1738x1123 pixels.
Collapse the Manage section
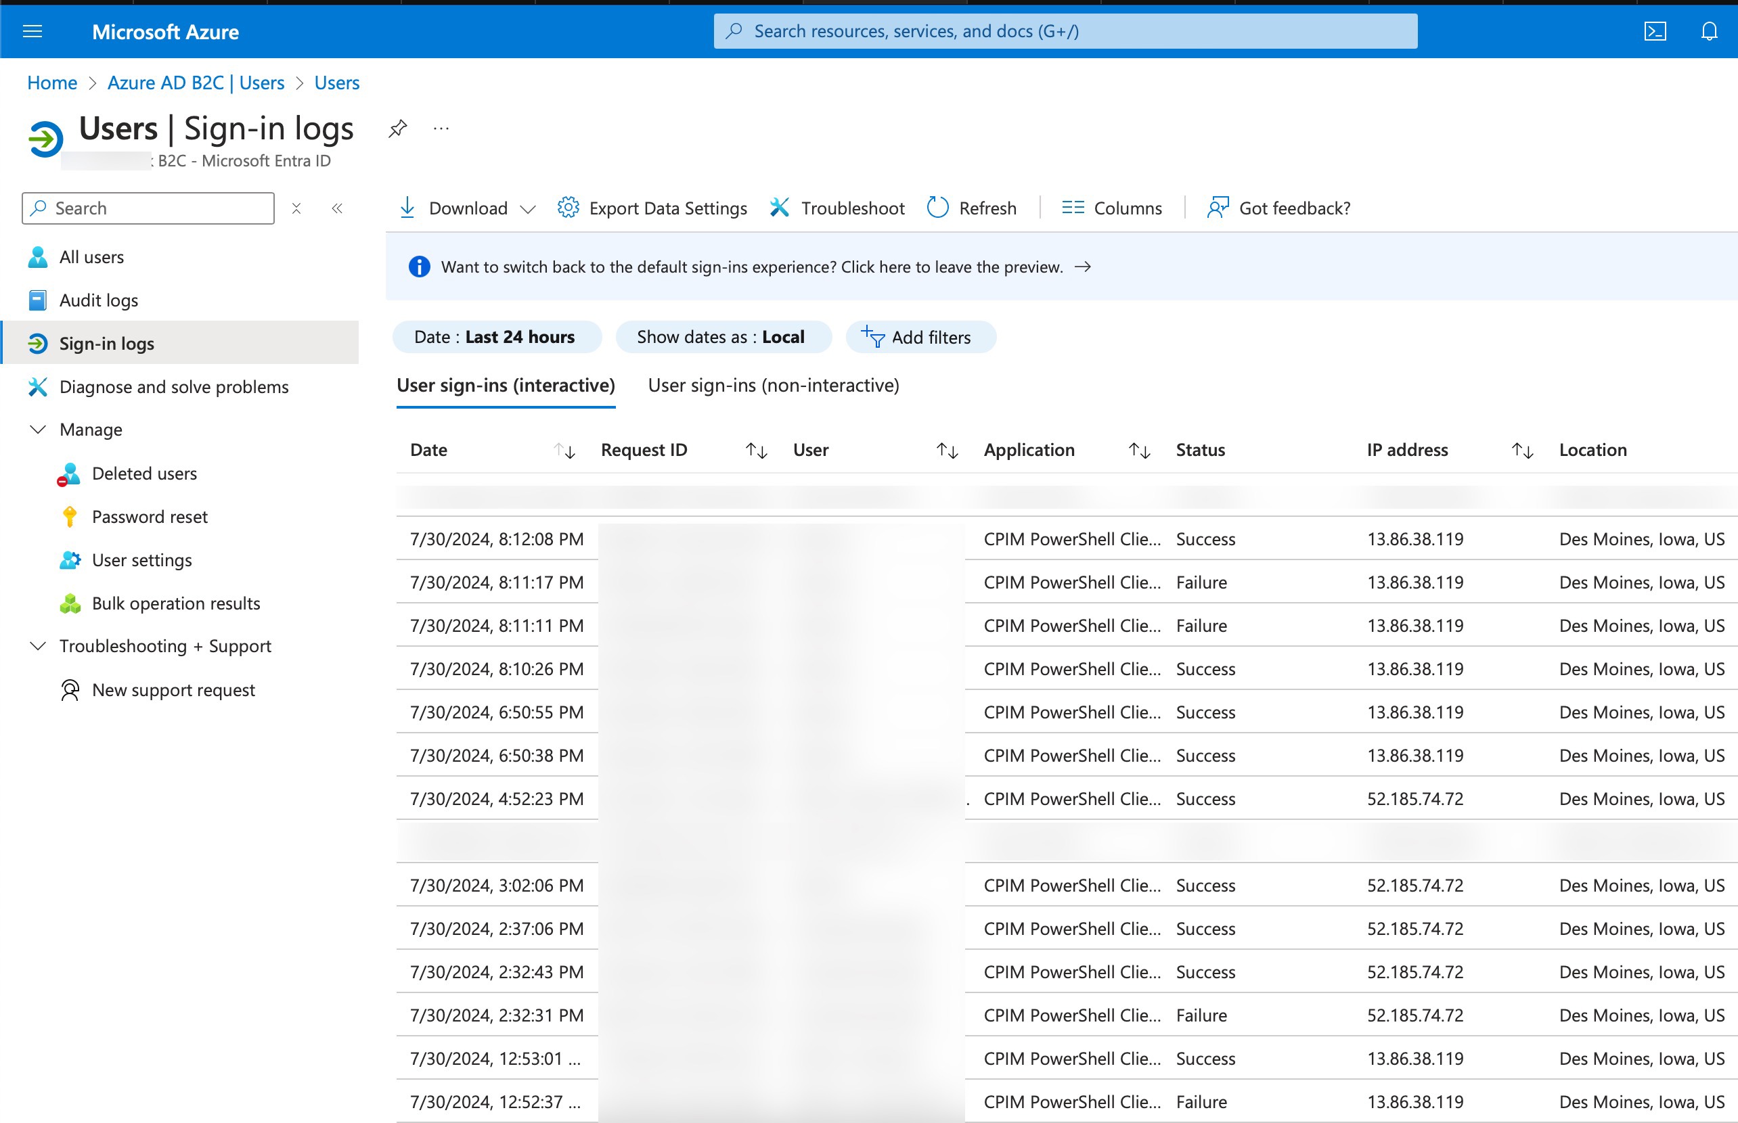tap(38, 430)
